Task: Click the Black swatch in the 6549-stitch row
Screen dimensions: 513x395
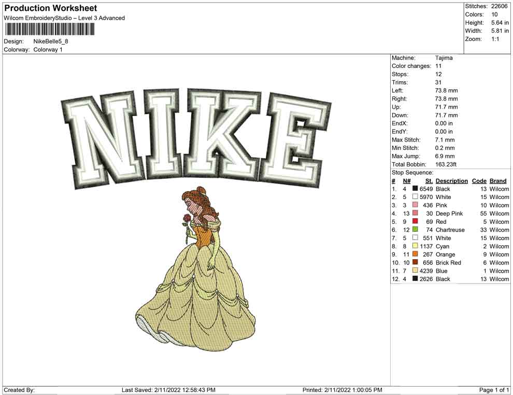Action: click(415, 189)
